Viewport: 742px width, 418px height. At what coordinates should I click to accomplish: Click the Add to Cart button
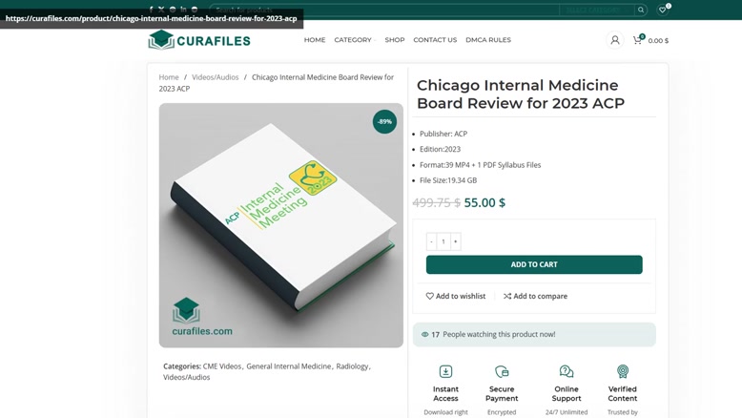pyautogui.click(x=534, y=264)
